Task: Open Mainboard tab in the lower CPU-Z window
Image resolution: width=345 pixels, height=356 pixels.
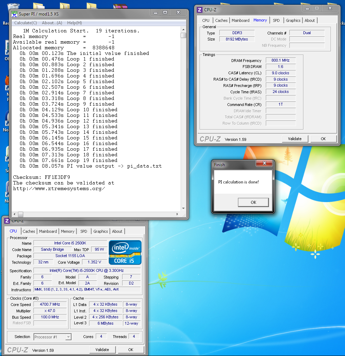Action: [x=48, y=231]
